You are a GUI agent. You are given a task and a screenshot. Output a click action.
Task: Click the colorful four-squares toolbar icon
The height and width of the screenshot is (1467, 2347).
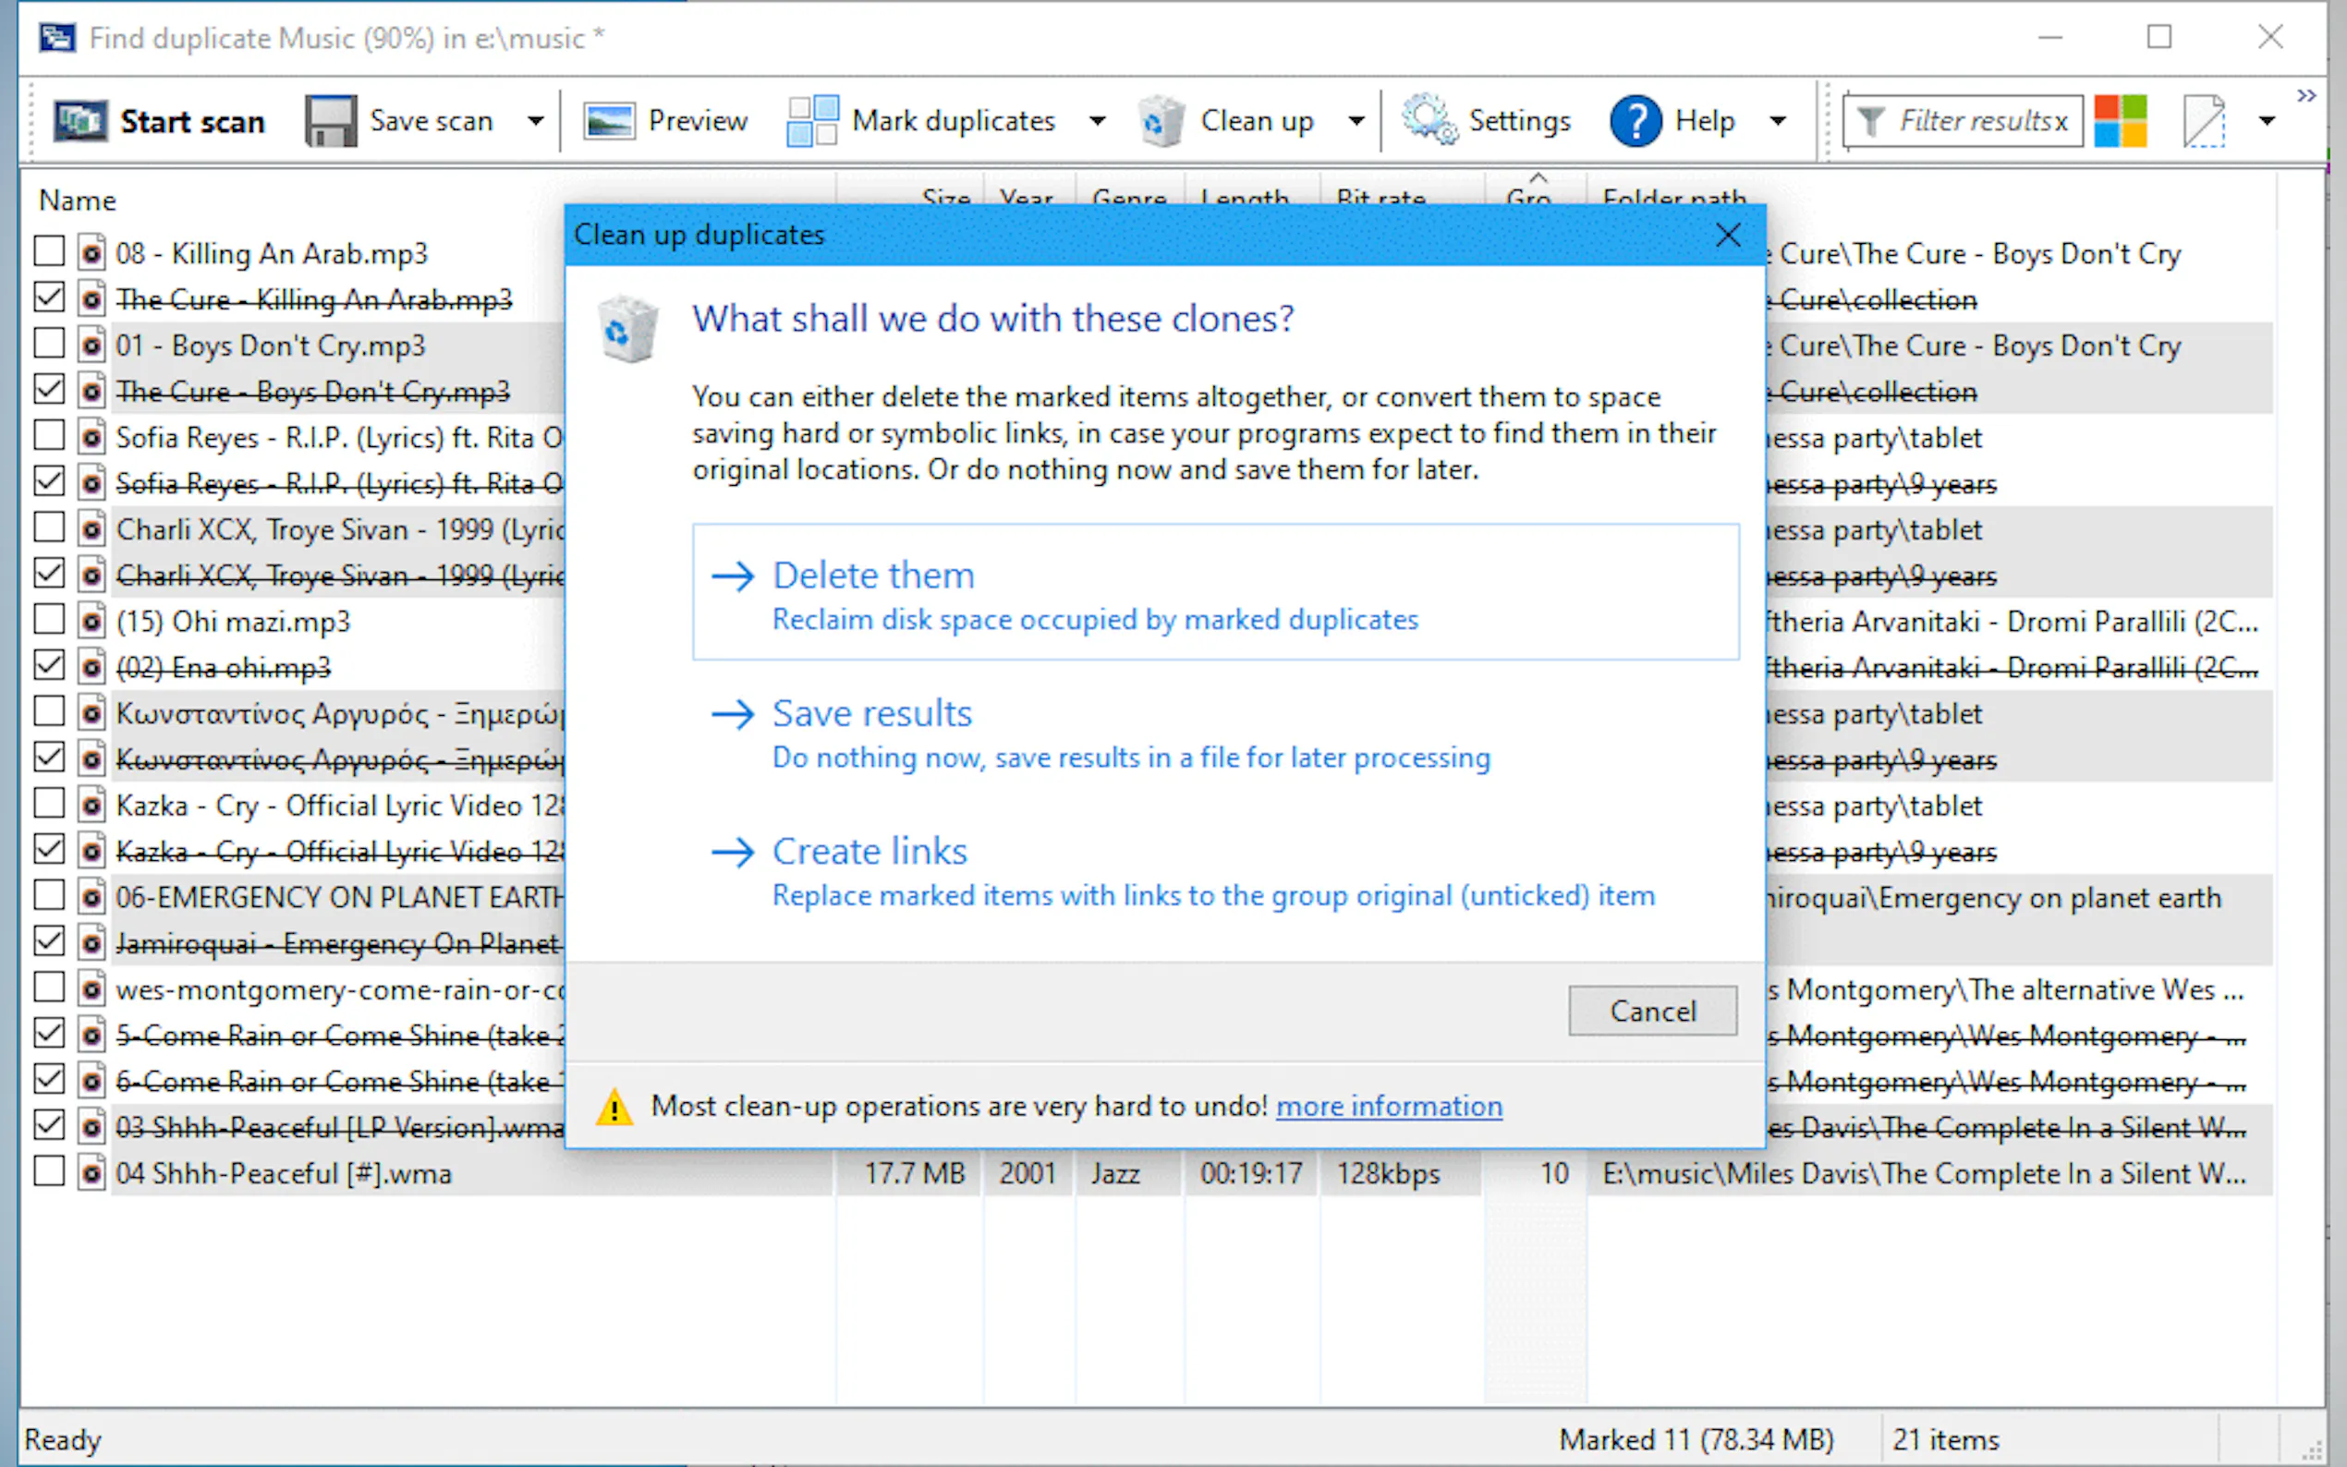pyautogui.click(x=2120, y=121)
